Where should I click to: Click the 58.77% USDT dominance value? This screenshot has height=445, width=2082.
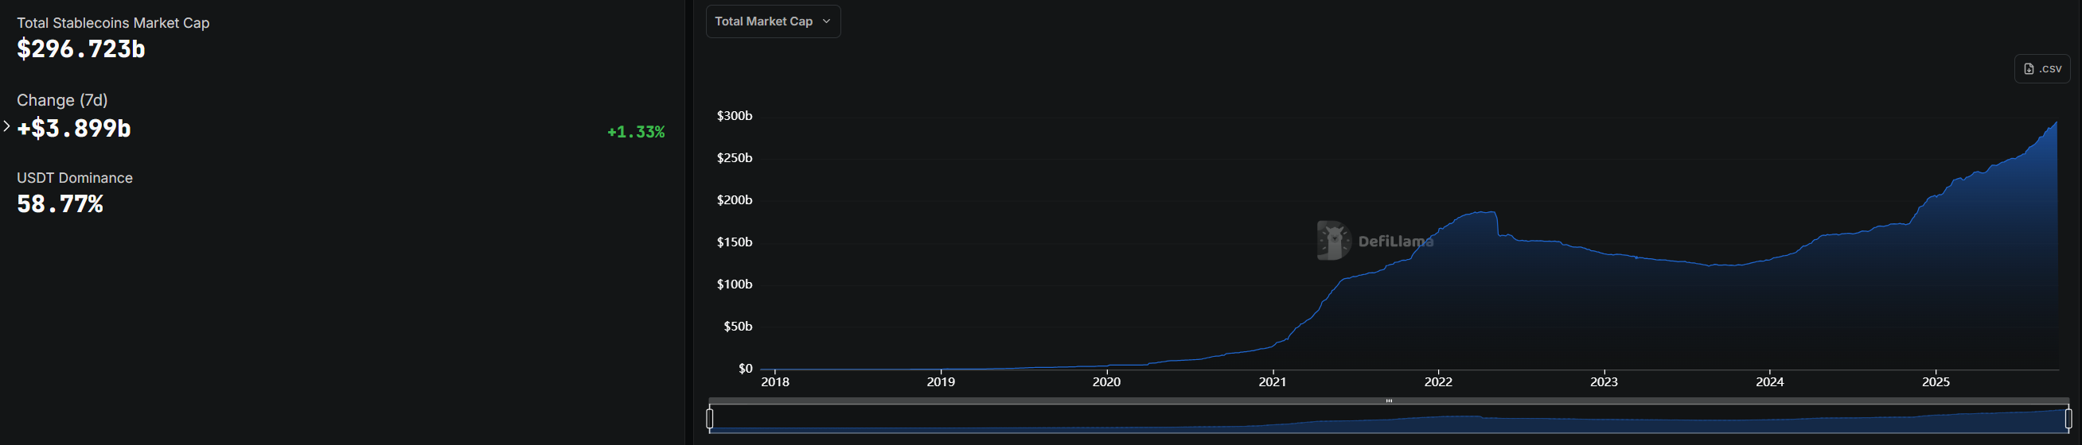[60, 204]
